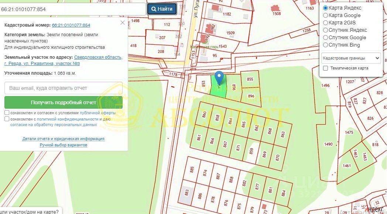Select parcel 860 on the map
The height and width of the screenshot is (214, 387).
204,115
